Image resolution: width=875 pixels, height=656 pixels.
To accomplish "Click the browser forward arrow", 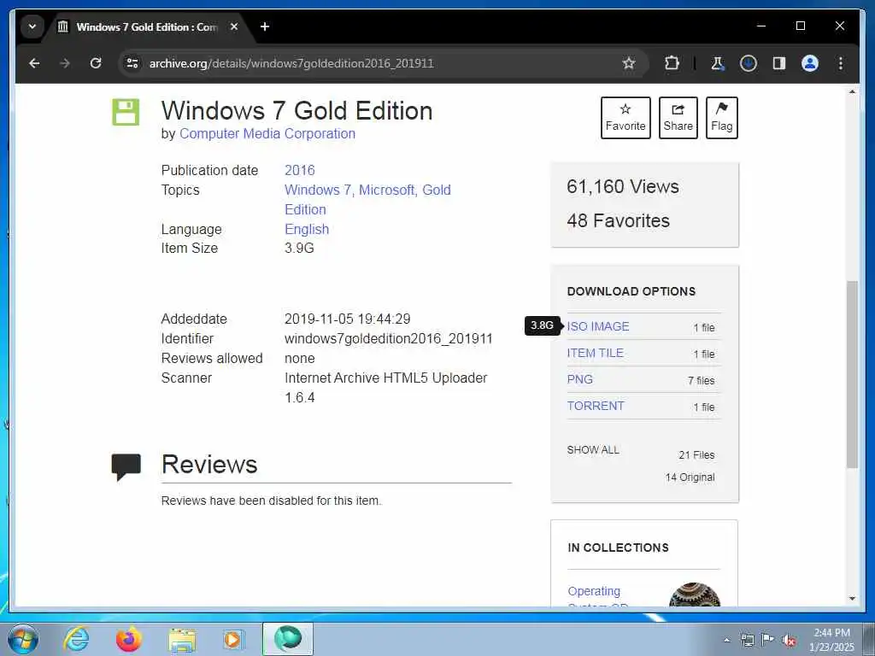I will click(65, 63).
